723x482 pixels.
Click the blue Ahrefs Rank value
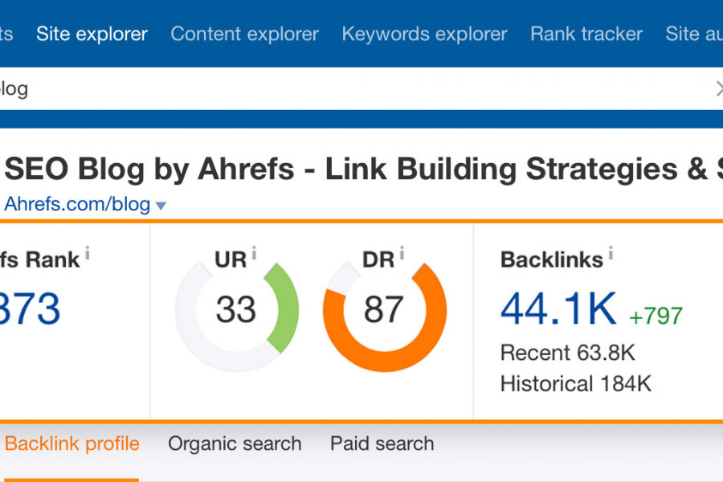click(x=29, y=309)
